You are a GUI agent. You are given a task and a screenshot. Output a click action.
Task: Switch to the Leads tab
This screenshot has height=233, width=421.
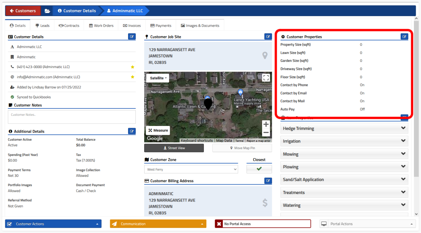click(42, 26)
